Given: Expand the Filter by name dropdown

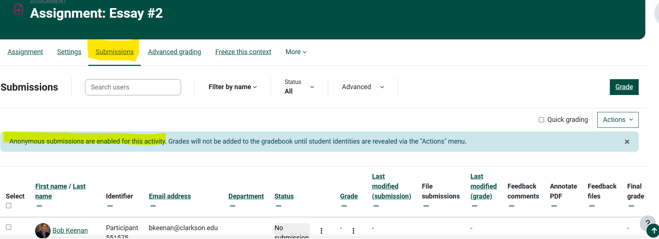Looking at the screenshot, I should (x=232, y=87).
